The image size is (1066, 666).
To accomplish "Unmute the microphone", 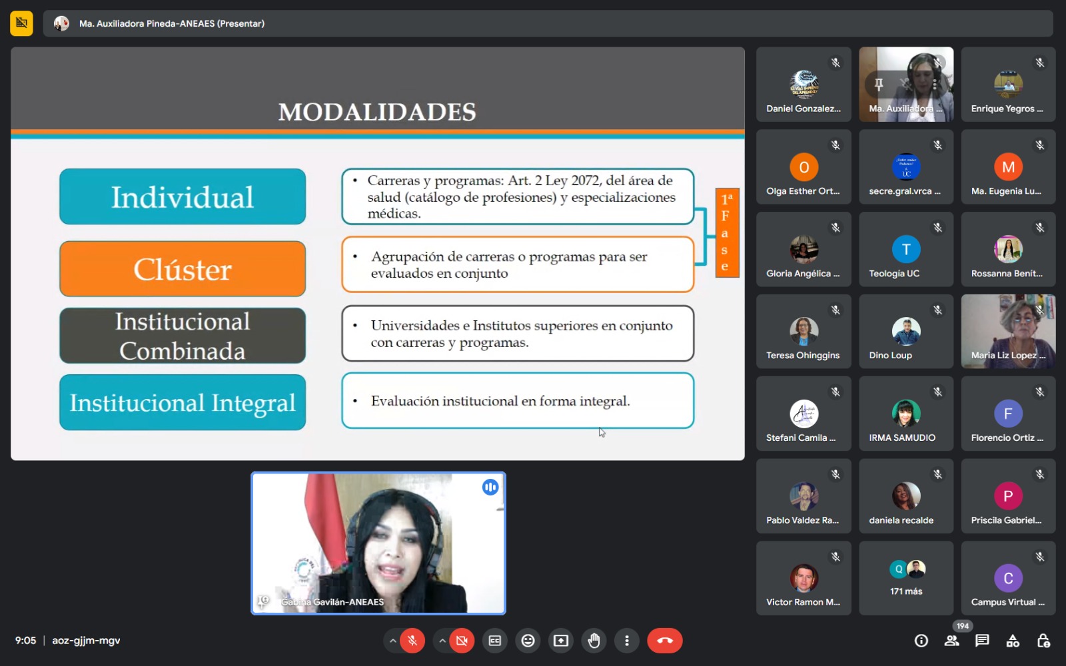I will tap(412, 641).
